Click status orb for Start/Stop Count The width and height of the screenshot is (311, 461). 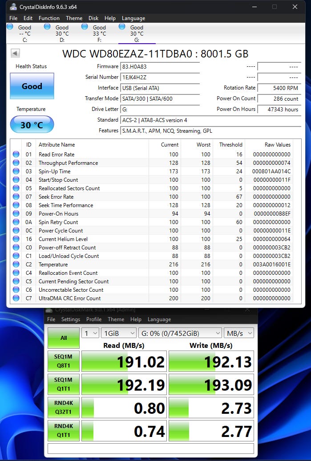pyautogui.click(x=16, y=180)
